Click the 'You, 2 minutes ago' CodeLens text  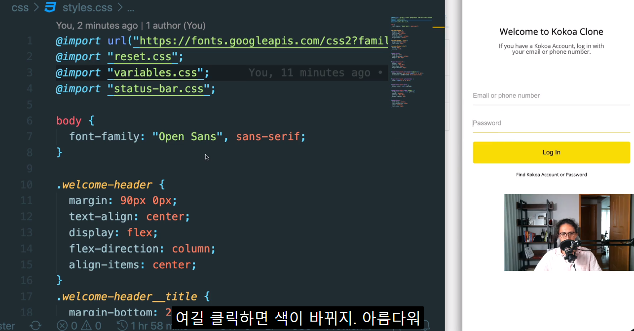[97, 25]
